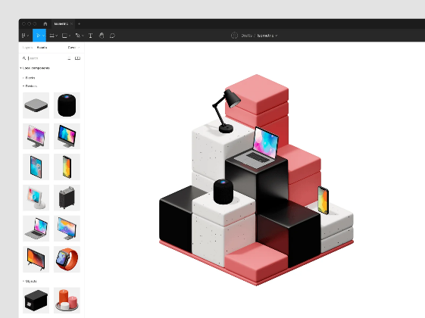Select the Text tool in toolbar
425x318 pixels.
[90, 36]
